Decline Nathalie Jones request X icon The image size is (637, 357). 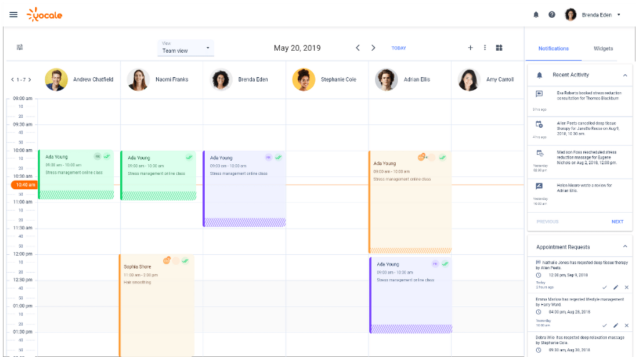[626, 287]
